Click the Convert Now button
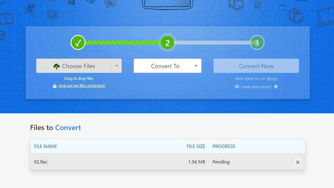 pyautogui.click(x=256, y=66)
